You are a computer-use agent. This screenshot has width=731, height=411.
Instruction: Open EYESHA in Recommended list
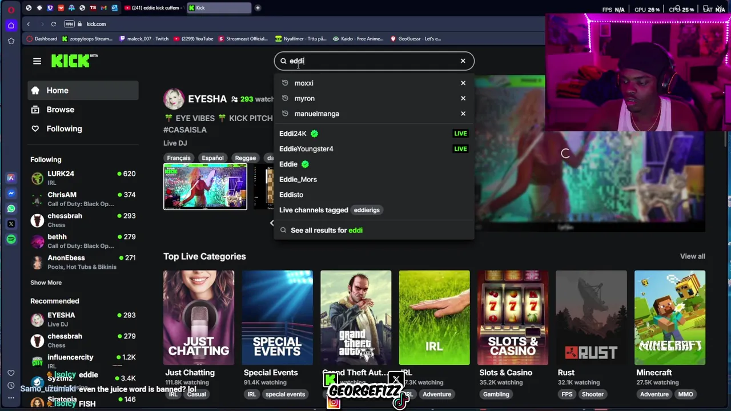[83, 319]
